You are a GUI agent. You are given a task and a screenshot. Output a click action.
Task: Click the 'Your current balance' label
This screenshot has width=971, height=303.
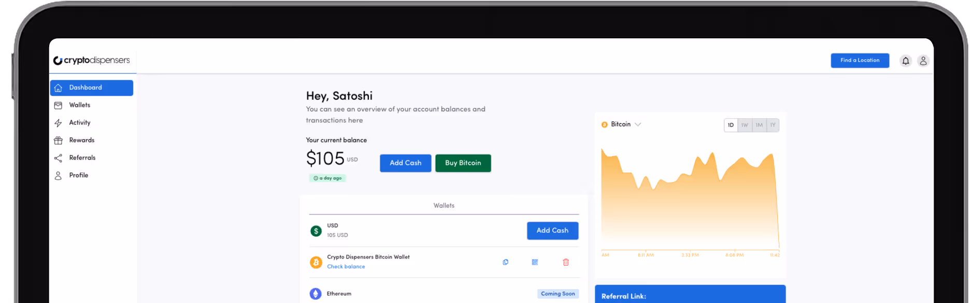click(336, 141)
